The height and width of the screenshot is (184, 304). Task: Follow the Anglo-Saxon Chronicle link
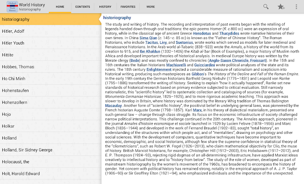[229, 60]
